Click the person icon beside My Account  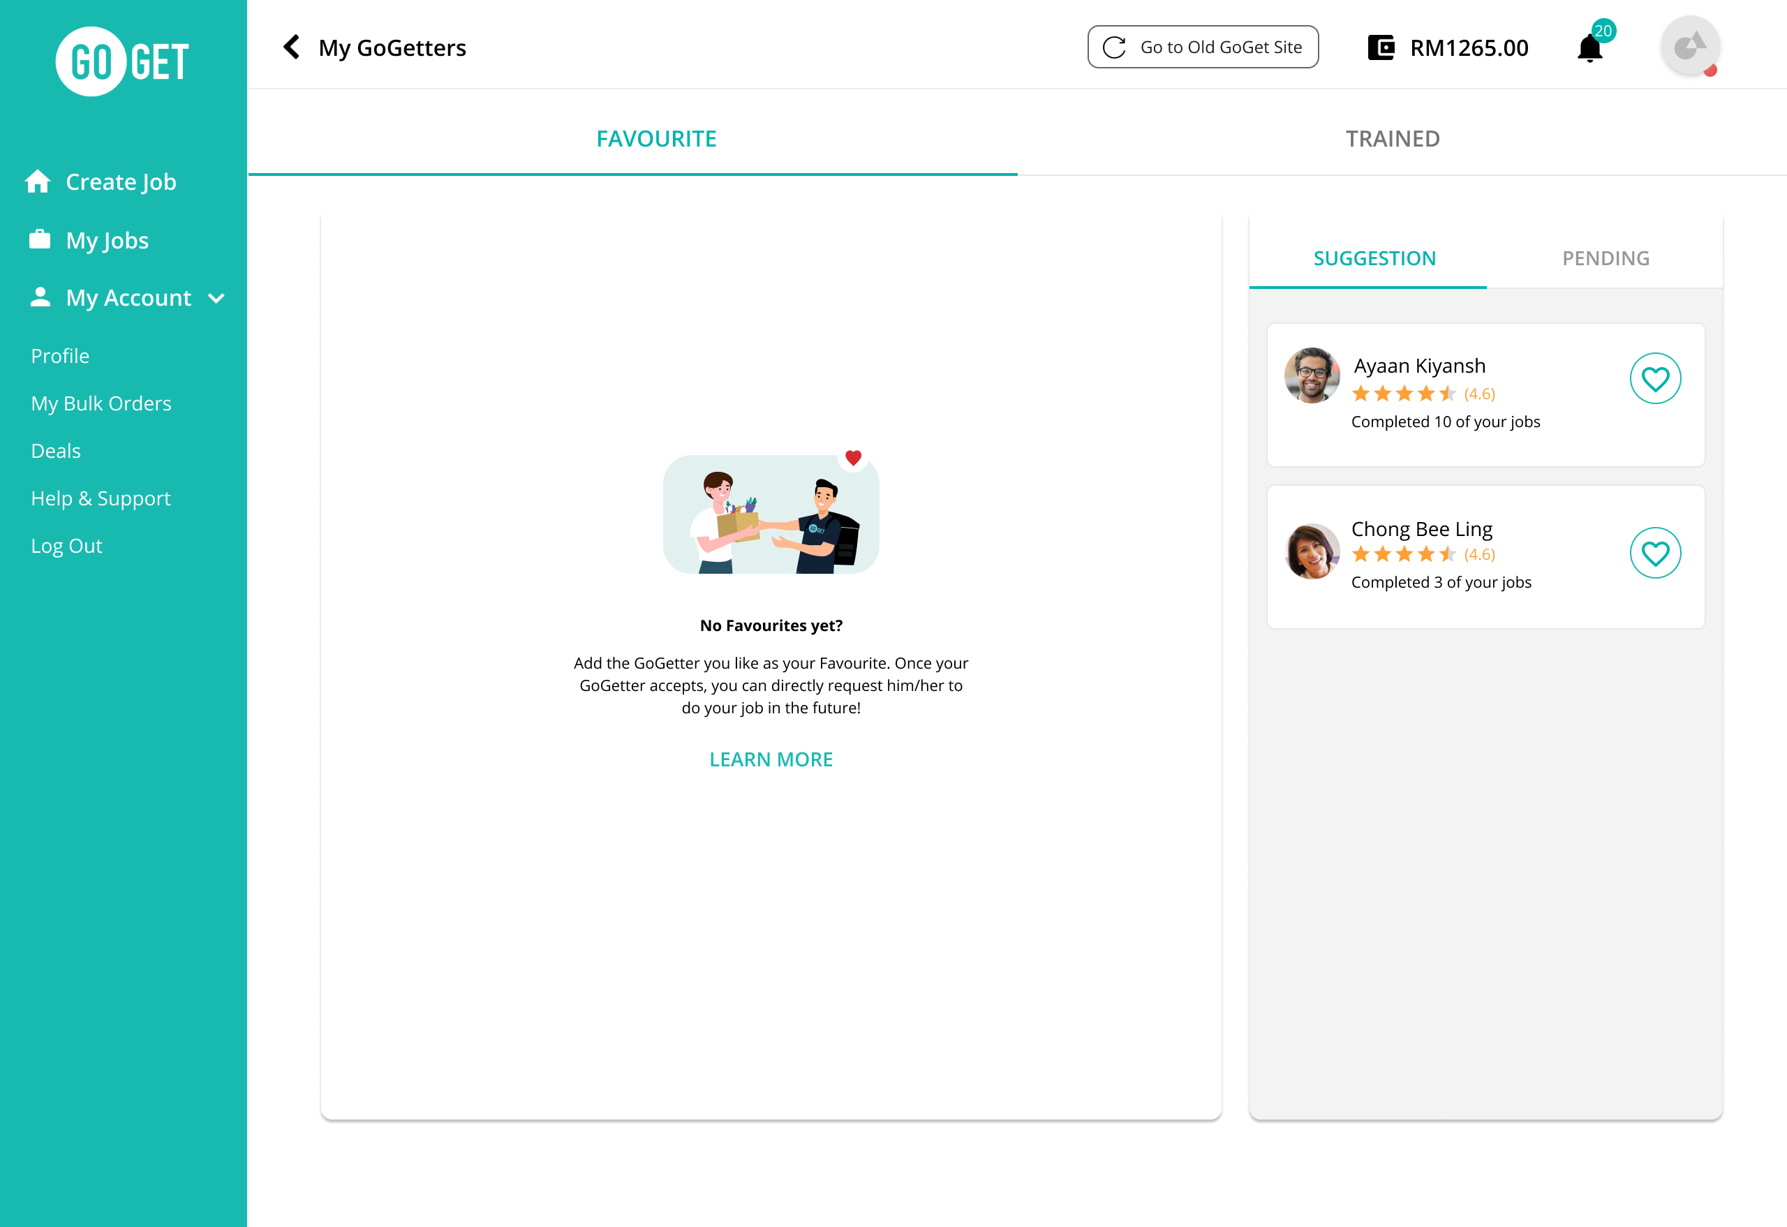40,297
